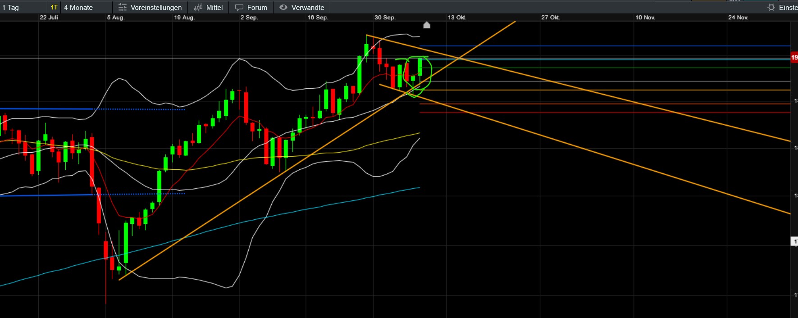Viewport: 798px width, 318px height.
Task: Select the red price tag on the right axis
Action: [x=794, y=57]
